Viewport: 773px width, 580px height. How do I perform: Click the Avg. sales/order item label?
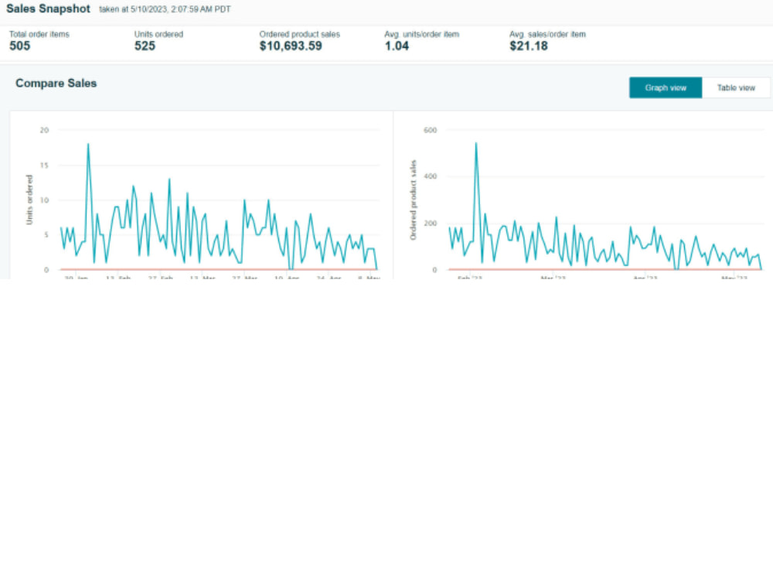pyautogui.click(x=548, y=34)
